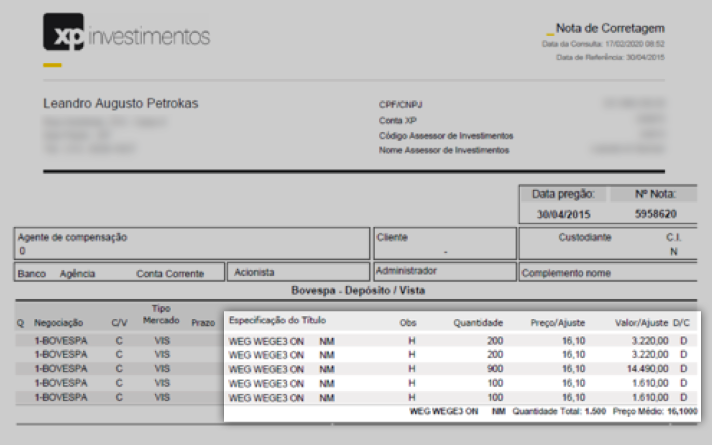Screen dimensions: 712x445
Task: Click the Data pregão header cell
Action: click(x=562, y=194)
